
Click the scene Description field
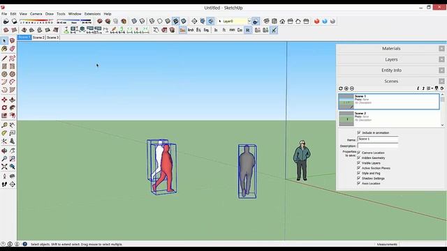tap(378, 146)
